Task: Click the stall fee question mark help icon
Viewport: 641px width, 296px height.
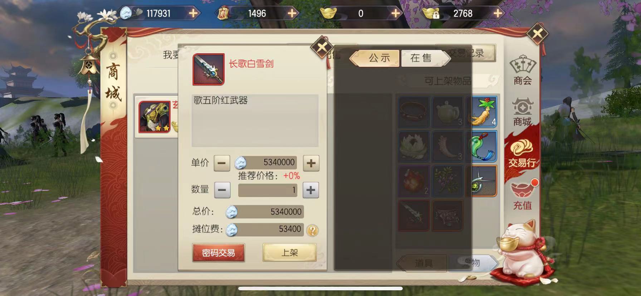Action: tap(312, 231)
